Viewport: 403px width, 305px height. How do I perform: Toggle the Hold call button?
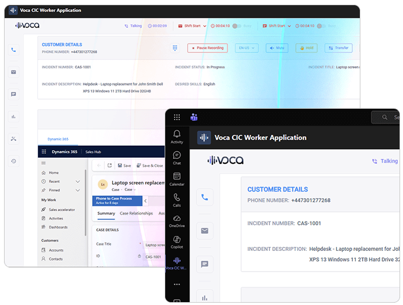click(x=306, y=48)
